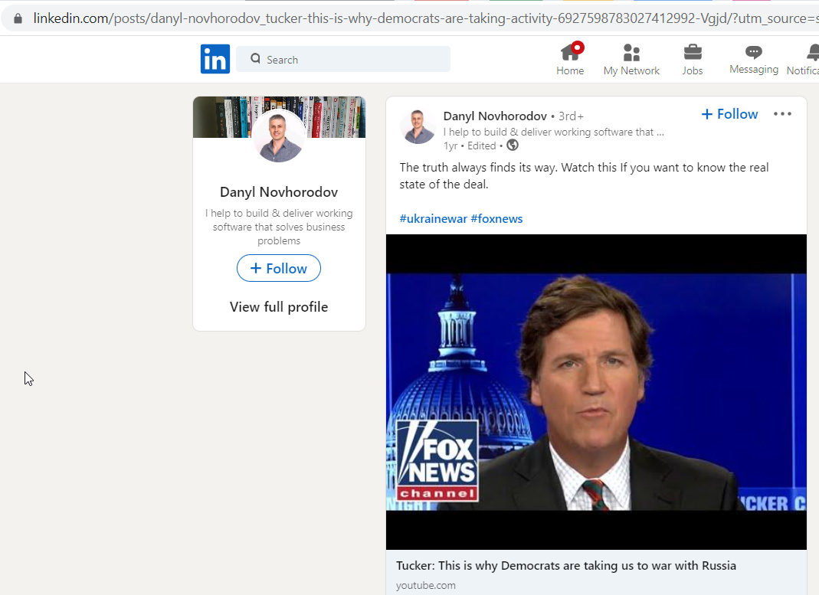Click the youtube.com source label

[x=426, y=586]
